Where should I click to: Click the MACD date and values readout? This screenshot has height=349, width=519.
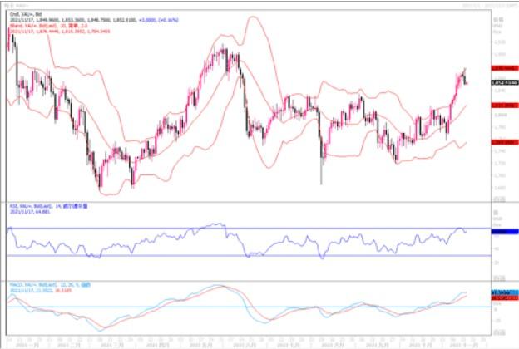(x=37, y=290)
